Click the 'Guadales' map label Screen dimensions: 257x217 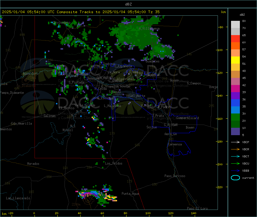tap(152, 61)
